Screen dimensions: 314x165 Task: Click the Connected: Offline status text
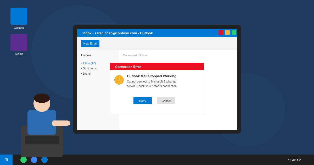[x=135, y=55]
